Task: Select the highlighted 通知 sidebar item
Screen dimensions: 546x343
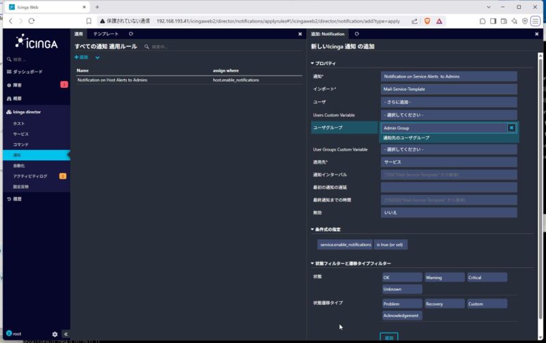Action: 36,155
